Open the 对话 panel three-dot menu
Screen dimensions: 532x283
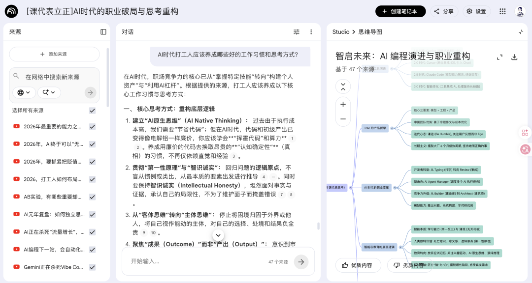click(311, 32)
